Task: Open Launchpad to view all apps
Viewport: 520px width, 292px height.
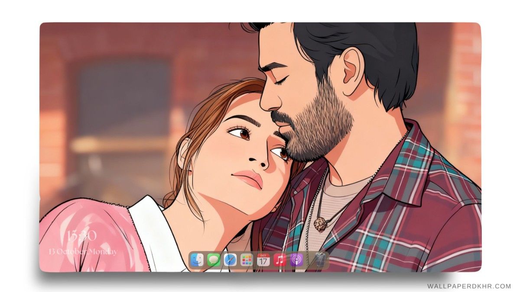Action: [x=246, y=259]
